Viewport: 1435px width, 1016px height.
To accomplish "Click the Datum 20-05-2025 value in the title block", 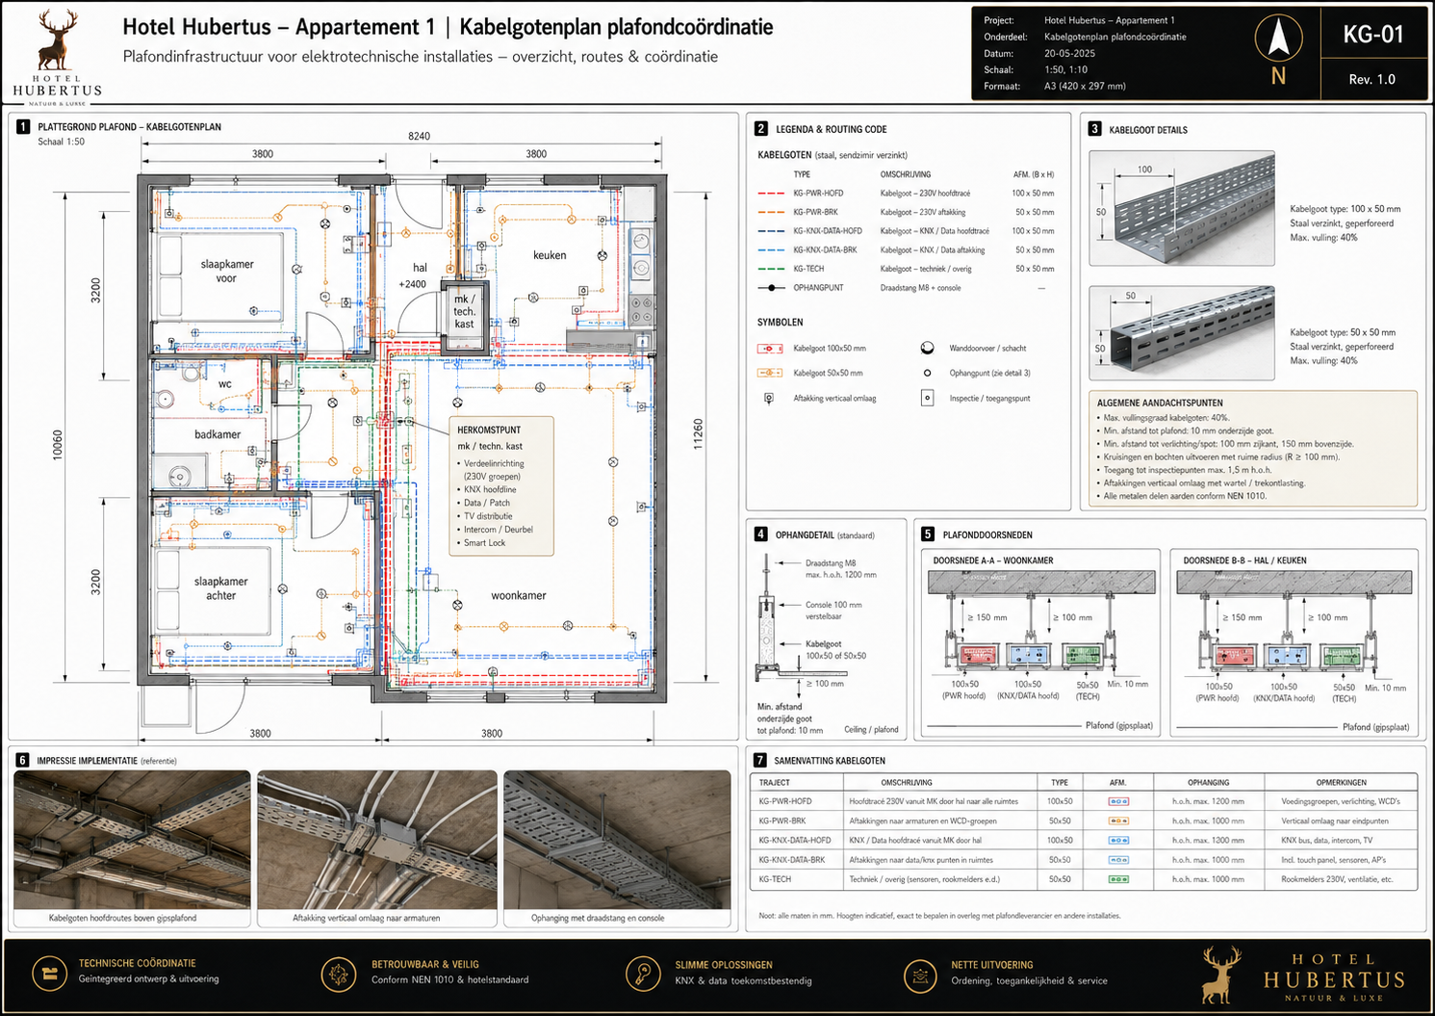I will [x=1069, y=53].
